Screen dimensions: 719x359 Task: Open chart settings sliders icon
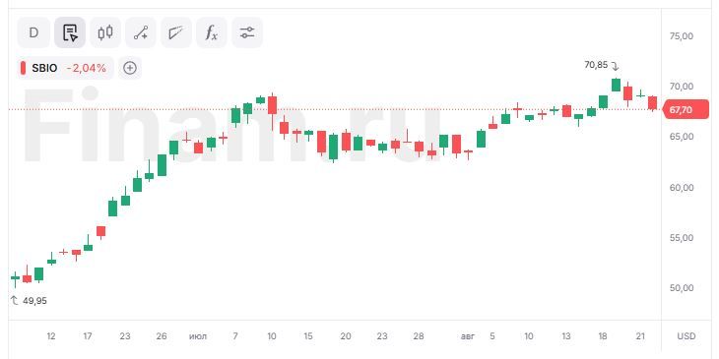[x=247, y=32]
